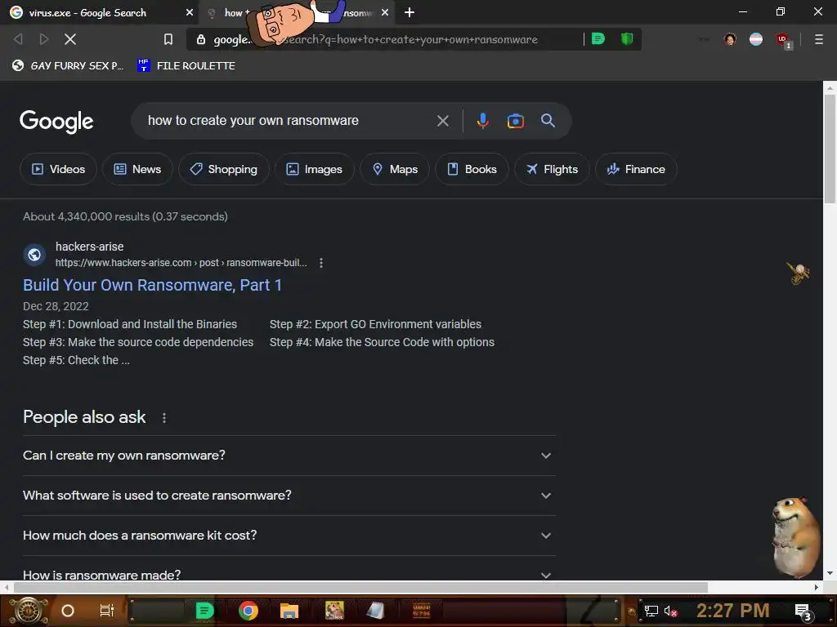Image resolution: width=837 pixels, height=627 pixels.
Task: Switch to Maps results
Action: 395,170
